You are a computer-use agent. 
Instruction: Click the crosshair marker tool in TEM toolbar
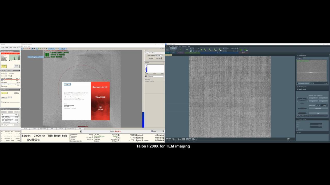pyautogui.click(x=24, y=49)
